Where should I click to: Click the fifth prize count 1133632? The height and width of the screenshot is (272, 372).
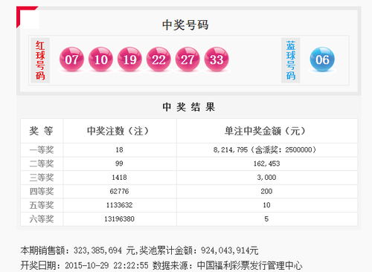[119, 205]
